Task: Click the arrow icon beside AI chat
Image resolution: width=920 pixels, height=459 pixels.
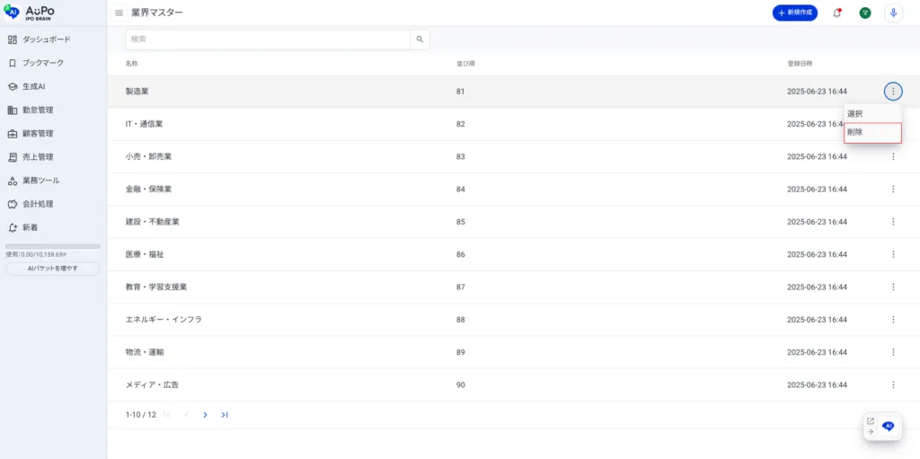Action: click(870, 431)
